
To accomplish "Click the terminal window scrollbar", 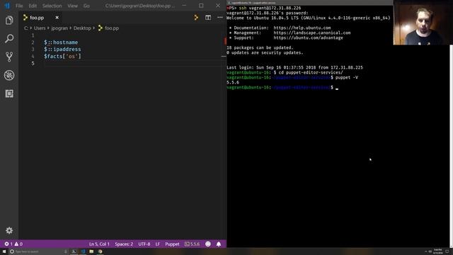I will [451, 146].
